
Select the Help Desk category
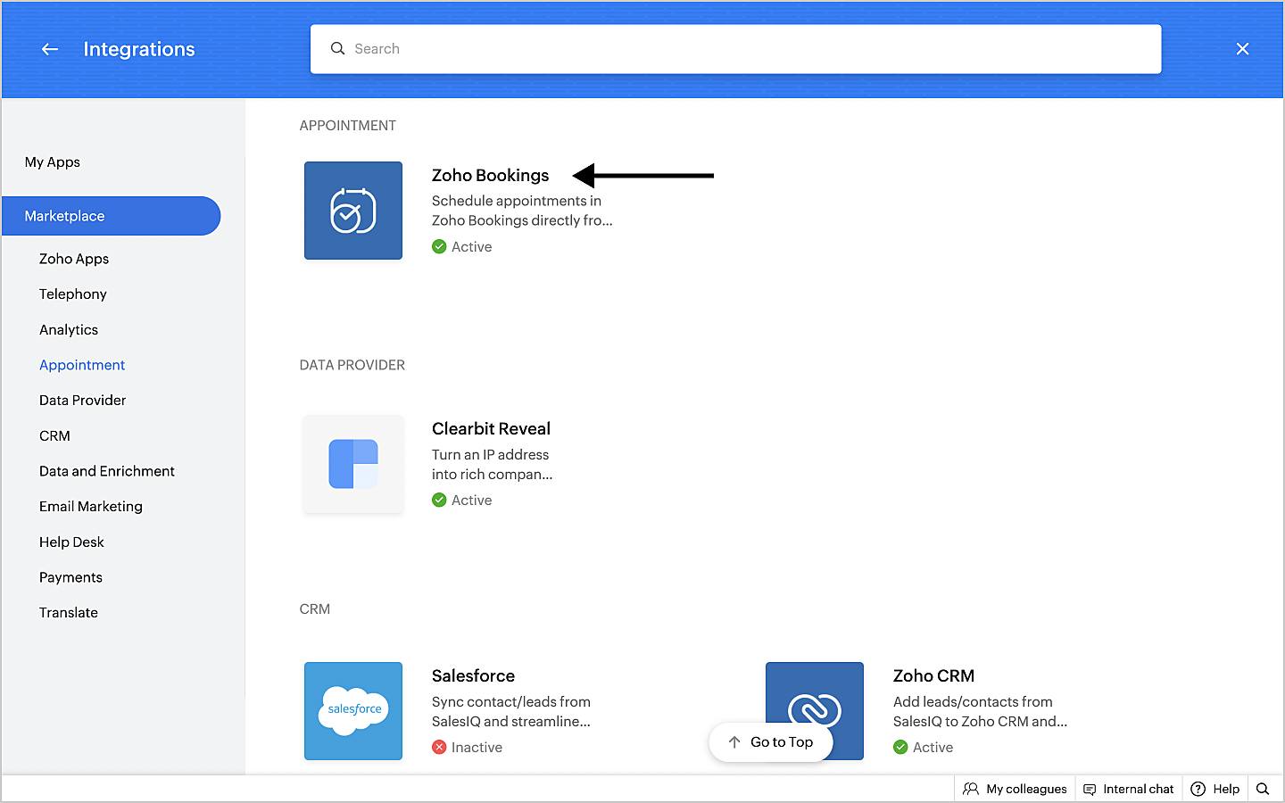point(71,542)
